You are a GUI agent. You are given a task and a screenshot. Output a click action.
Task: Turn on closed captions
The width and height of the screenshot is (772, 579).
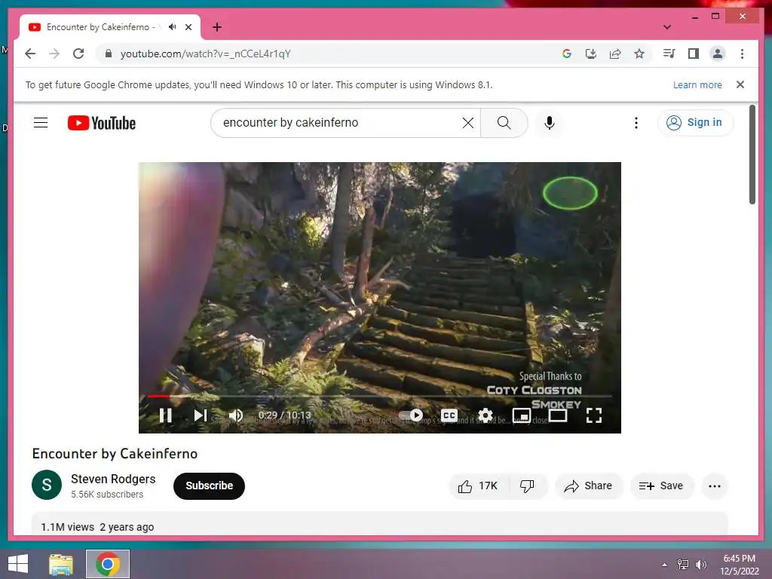point(449,415)
